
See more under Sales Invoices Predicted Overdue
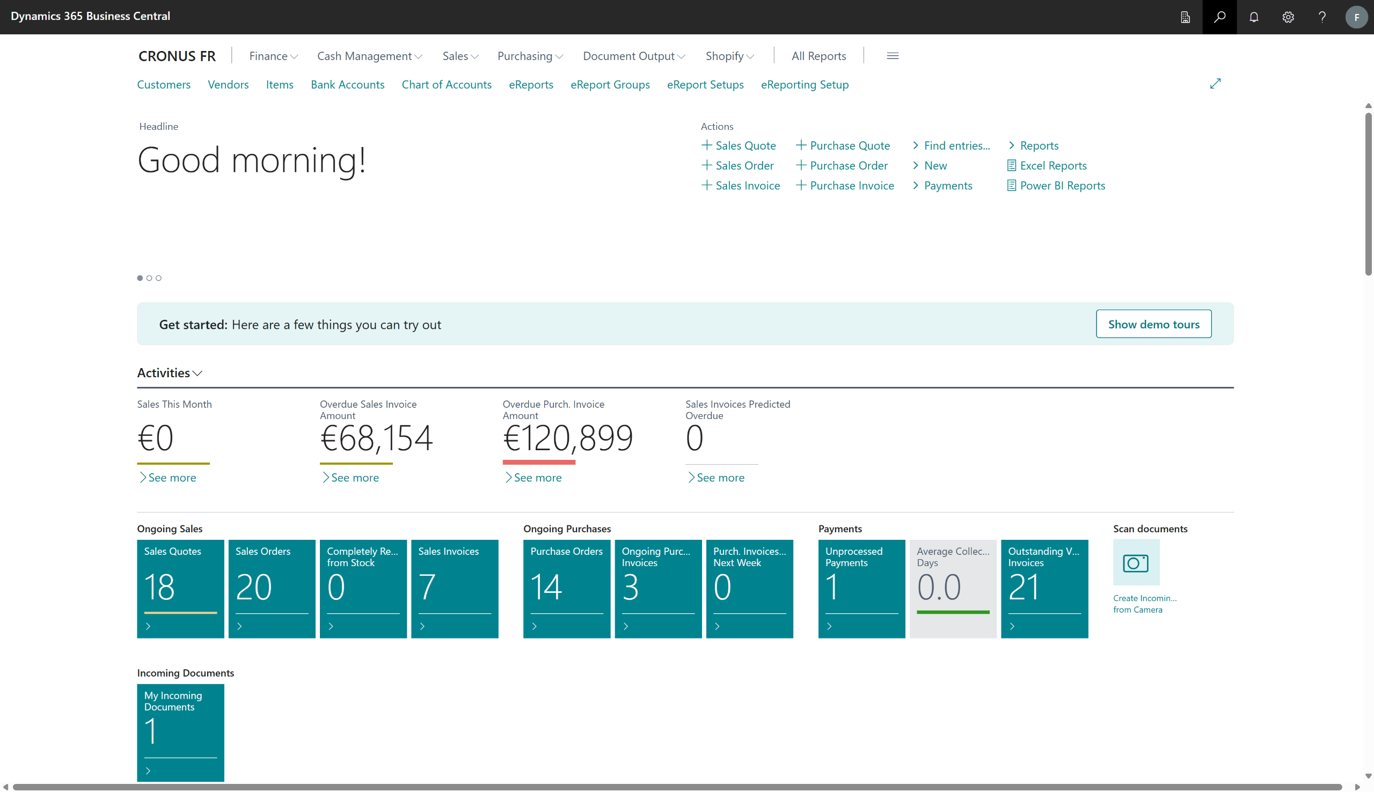[x=716, y=478]
